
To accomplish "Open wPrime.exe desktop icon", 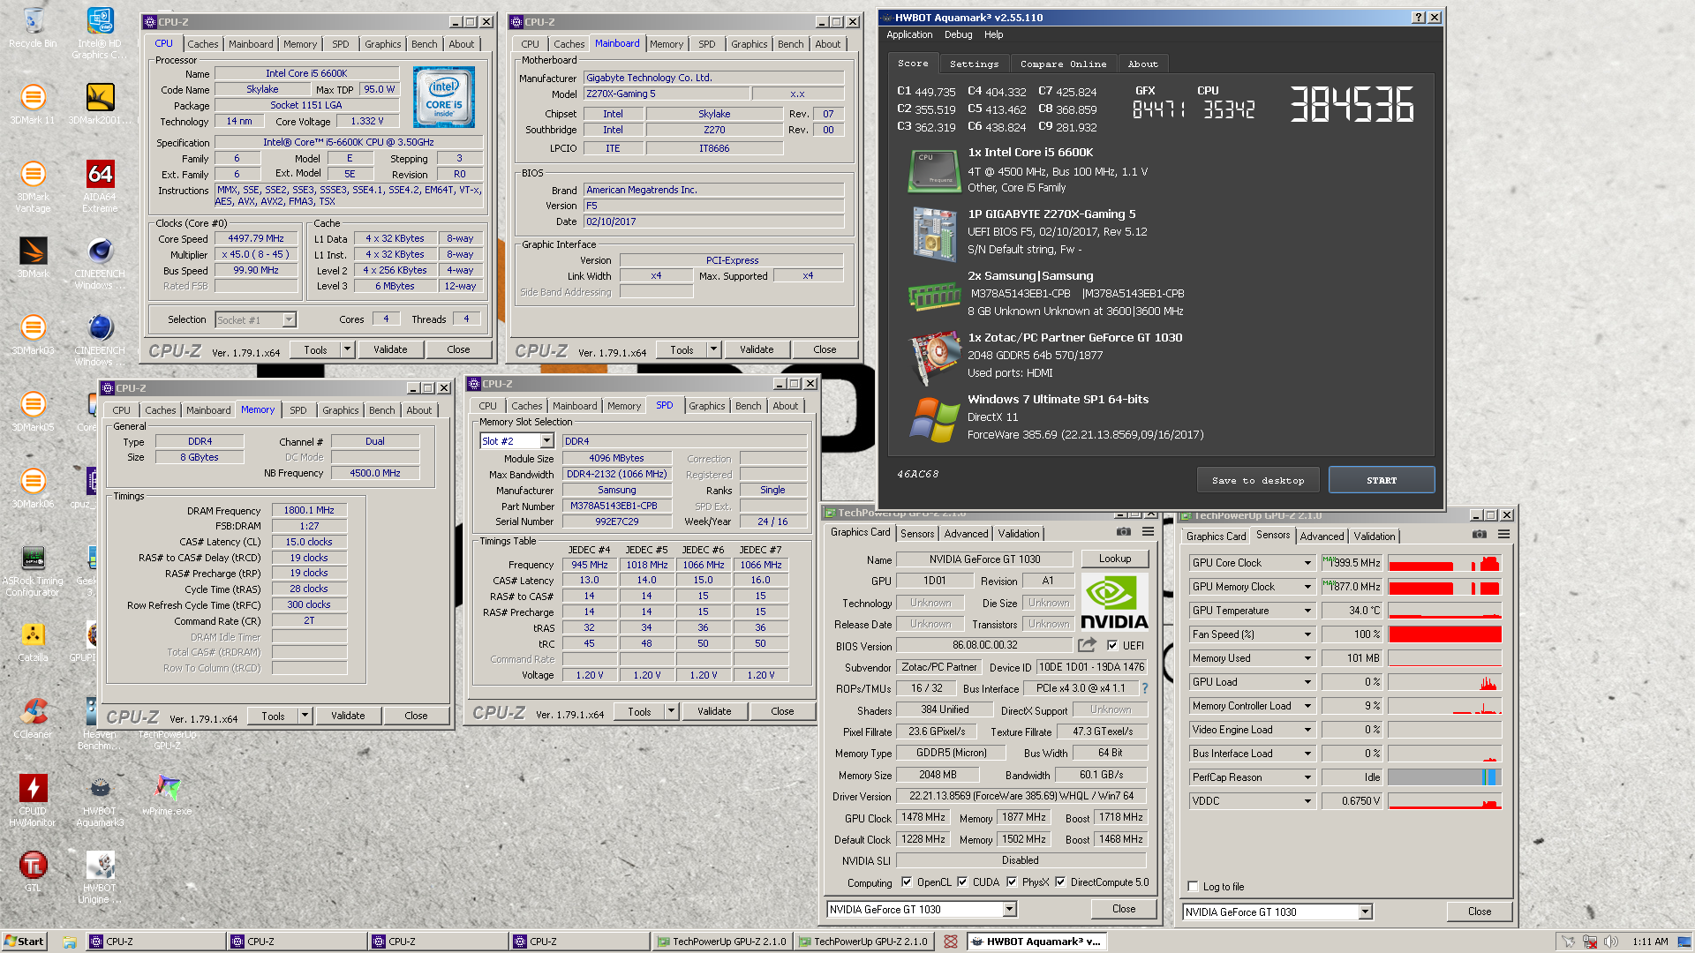I will tap(167, 794).
